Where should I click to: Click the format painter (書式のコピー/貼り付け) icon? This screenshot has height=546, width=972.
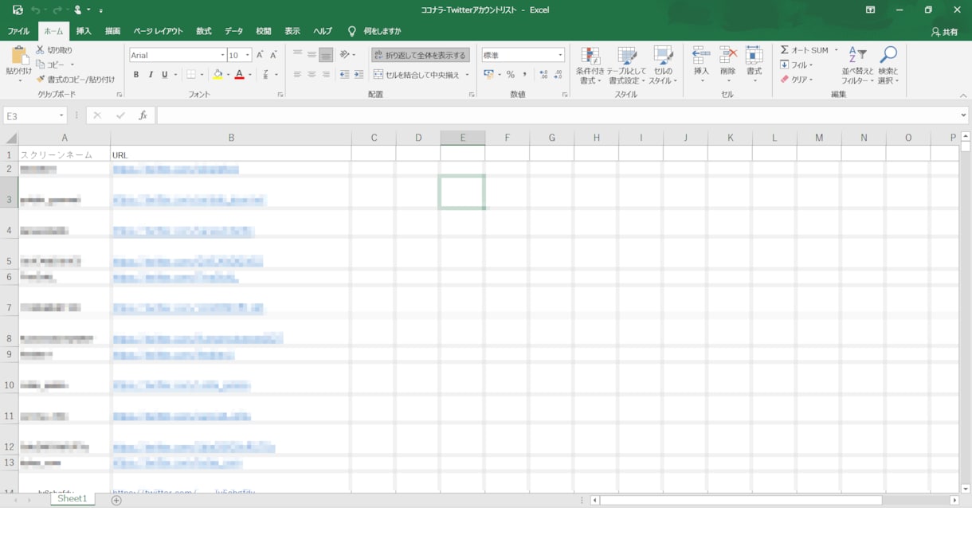point(41,80)
